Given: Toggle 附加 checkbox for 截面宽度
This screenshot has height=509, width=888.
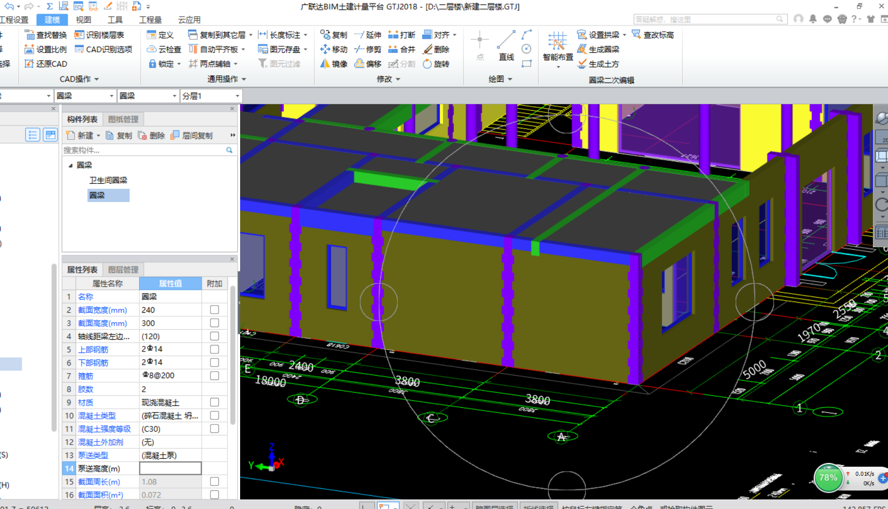Looking at the screenshot, I should [x=214, y=310].
